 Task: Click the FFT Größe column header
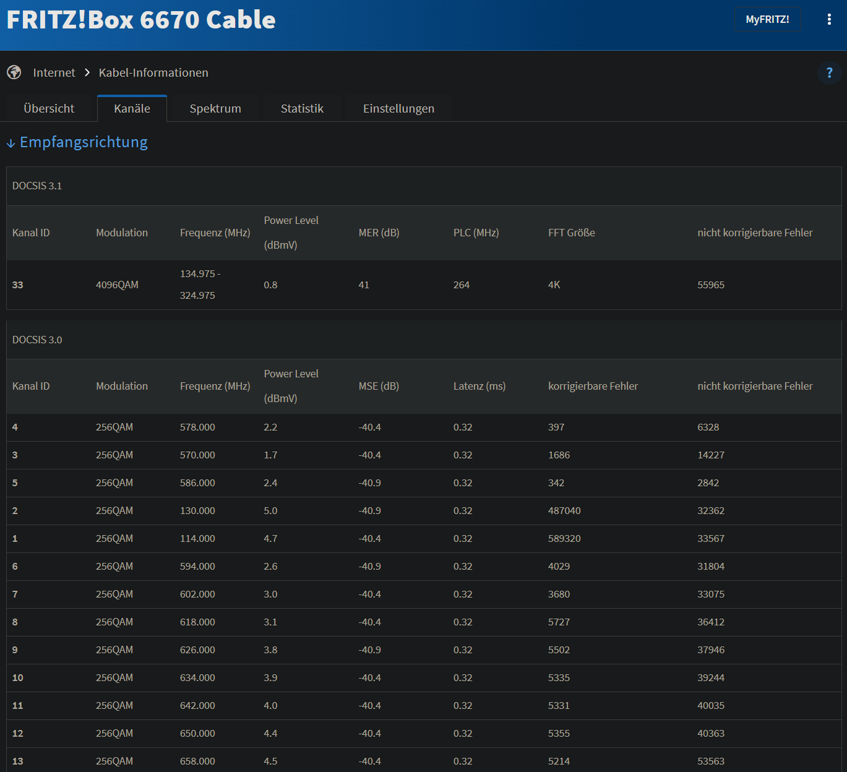point(571,233)
